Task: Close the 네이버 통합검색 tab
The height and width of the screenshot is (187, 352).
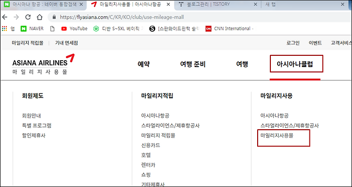Action: pyautogui.click(x=82, y=4)
